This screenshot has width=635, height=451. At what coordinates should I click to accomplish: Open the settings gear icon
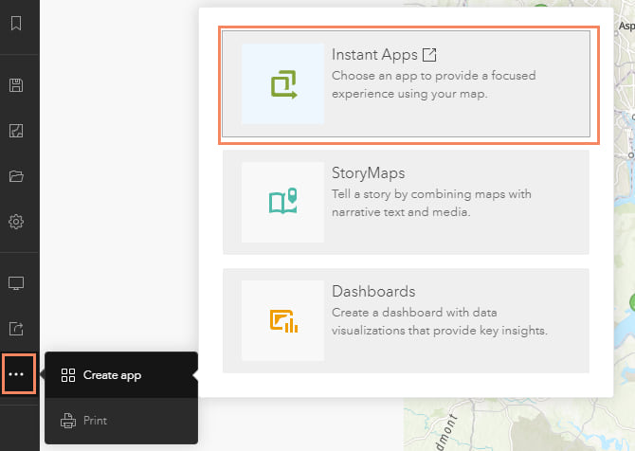[x=16, y=222]
